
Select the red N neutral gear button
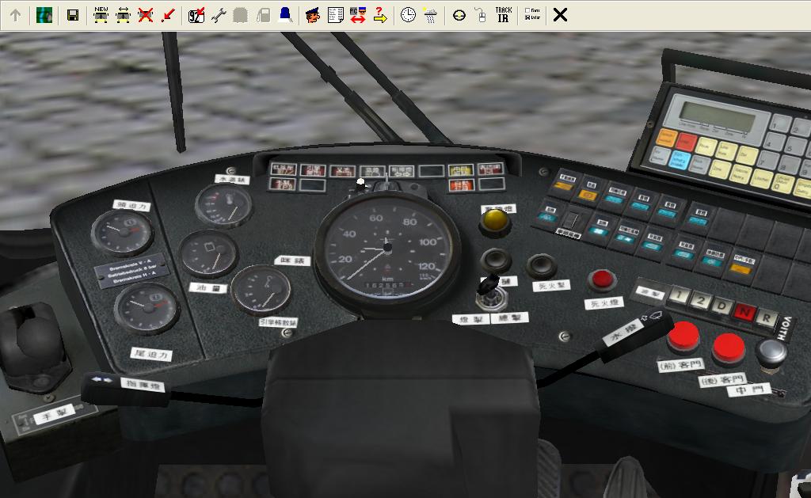tap(744, 312)
